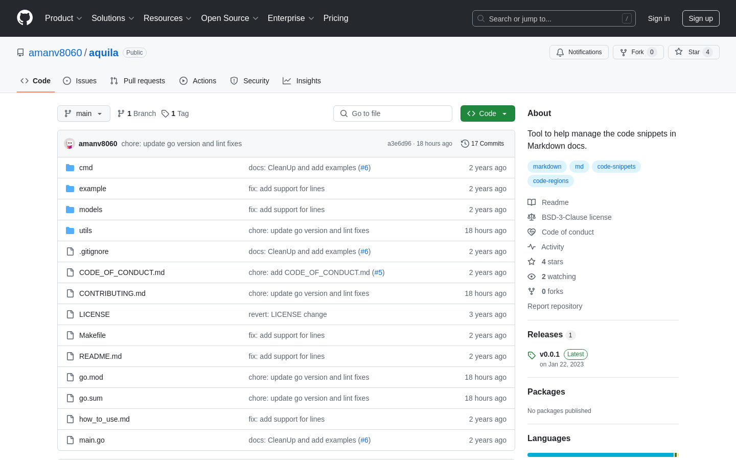Open commit hash a3e6d96
736x460 pixels.
399,144
